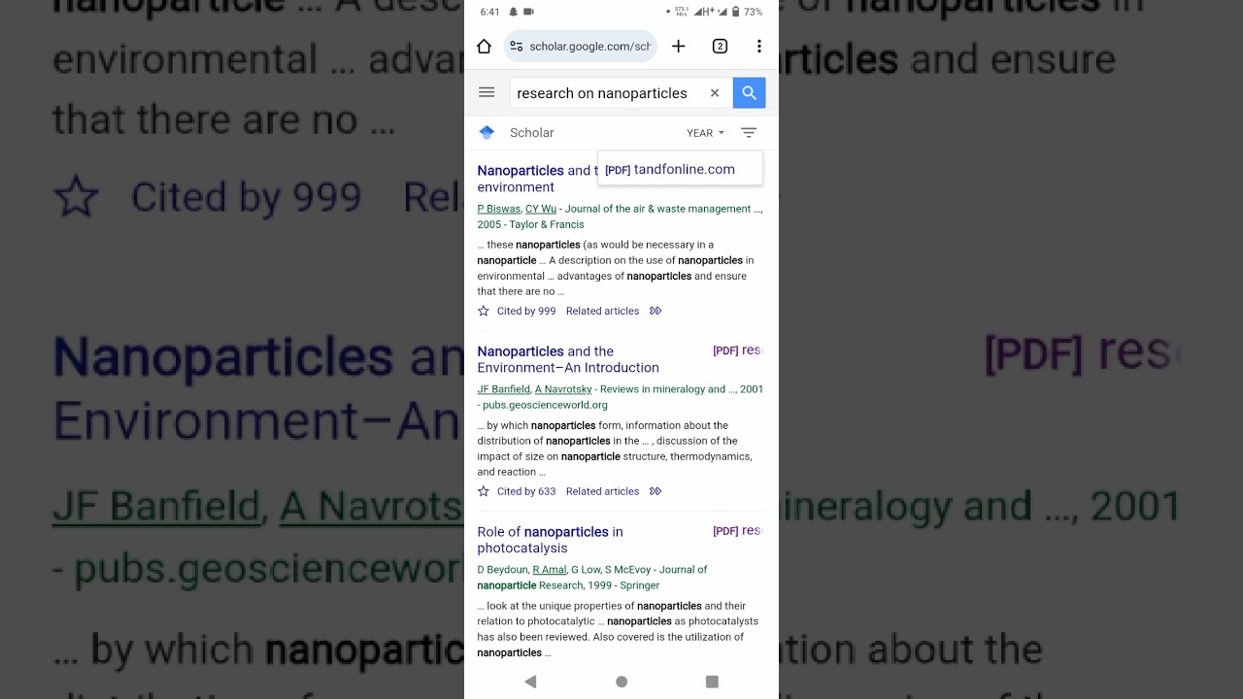The width and height of the screenshot is (1243, 699).
Task: Show more options for Cited by 999 result
Action: (655, 311)
